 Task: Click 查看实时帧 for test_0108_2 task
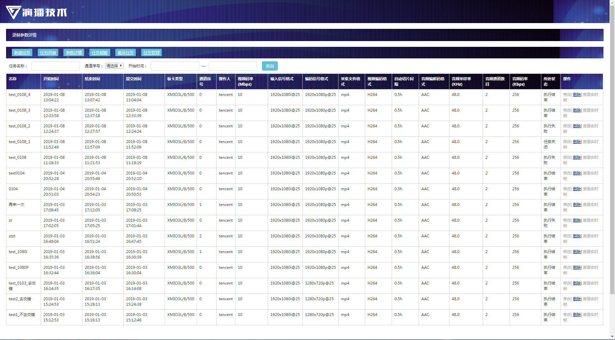[x=590, y=126]
